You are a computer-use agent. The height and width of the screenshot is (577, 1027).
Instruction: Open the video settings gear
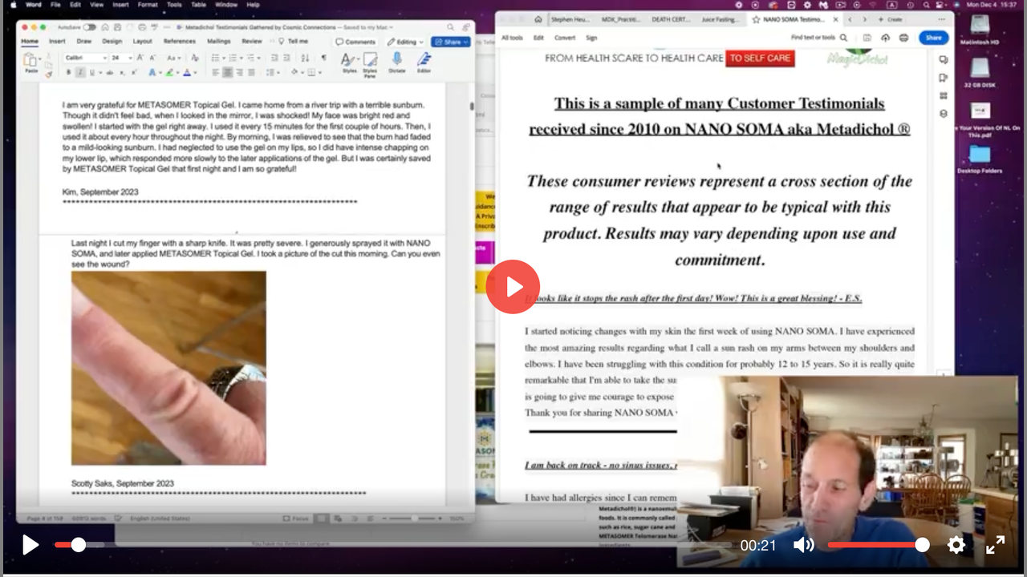tap(956, 545)
